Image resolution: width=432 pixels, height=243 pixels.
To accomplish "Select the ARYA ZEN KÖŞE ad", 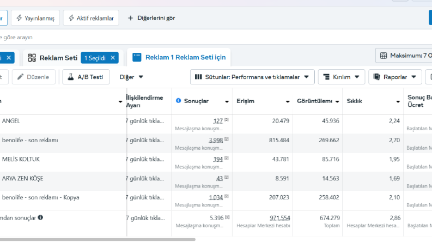I will 22,179.
